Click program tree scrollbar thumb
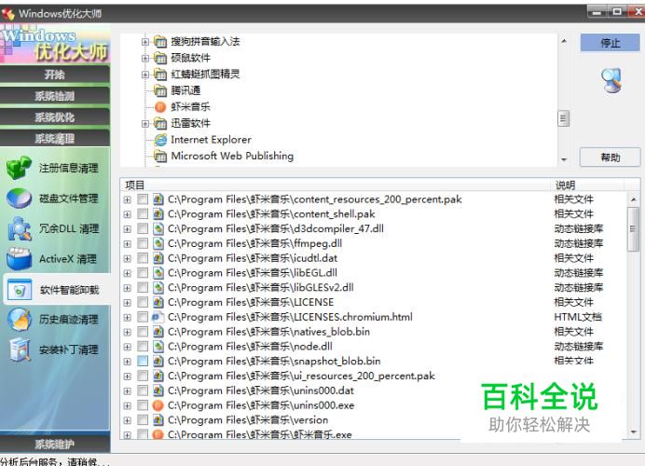This screenshot has width=645, height=466. coord(564,118)
